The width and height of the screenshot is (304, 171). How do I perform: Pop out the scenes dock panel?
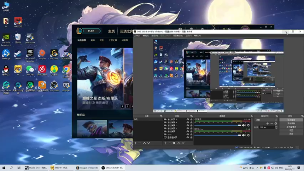[x=161, y=116]
